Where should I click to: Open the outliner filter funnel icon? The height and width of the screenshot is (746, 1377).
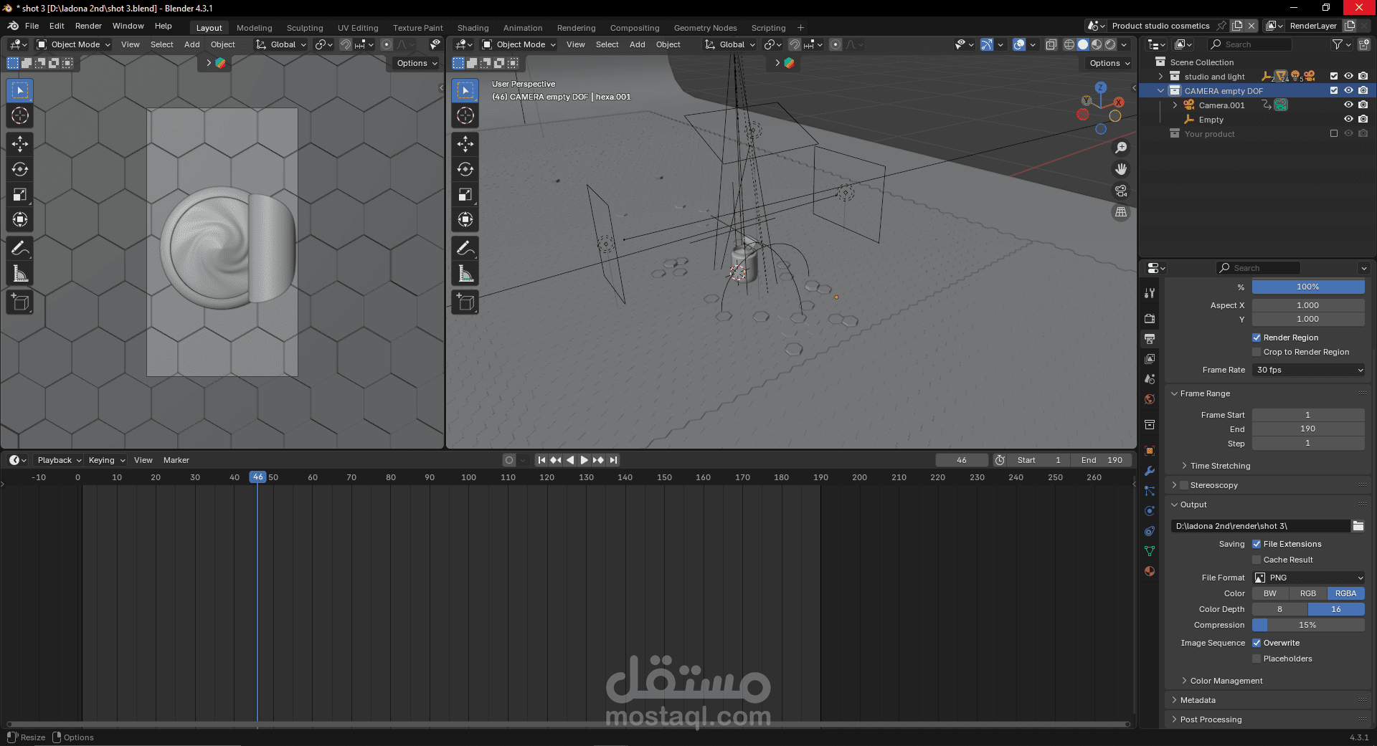tap(1338, 44)
